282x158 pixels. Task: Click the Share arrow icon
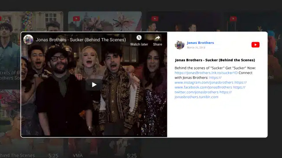coord(158,38)
